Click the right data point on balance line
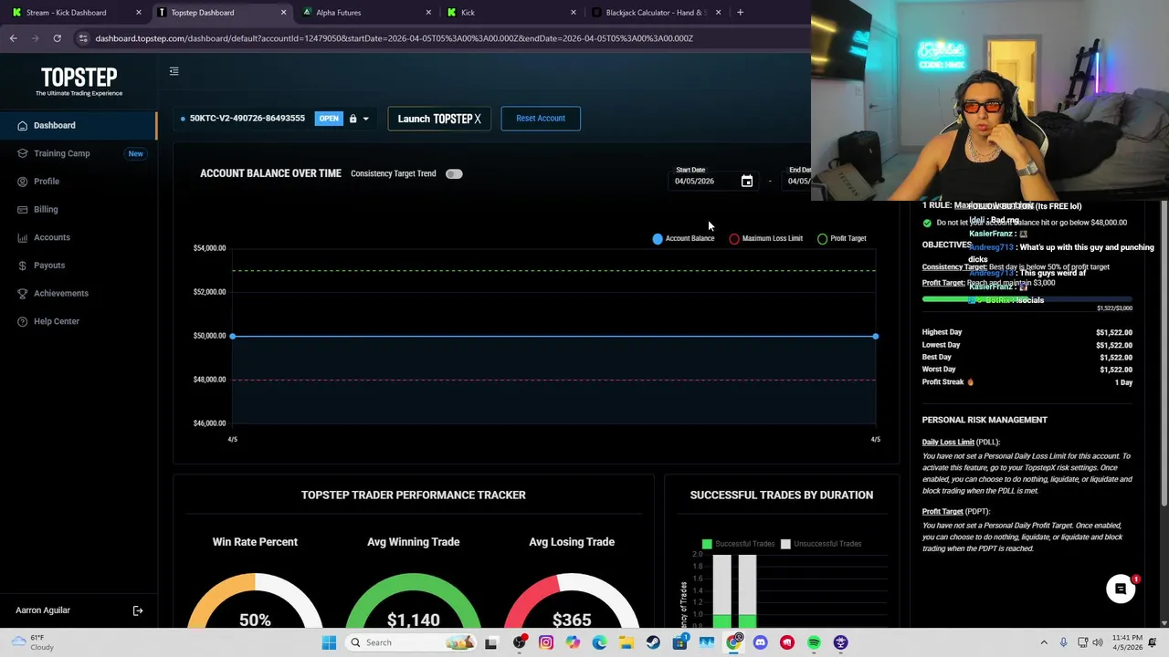 point(875,337)
